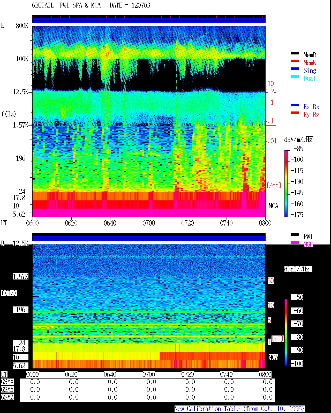Click the red .01 density scale mark
331x413 pixels.
pyautogui.click(x=272, y=141)
